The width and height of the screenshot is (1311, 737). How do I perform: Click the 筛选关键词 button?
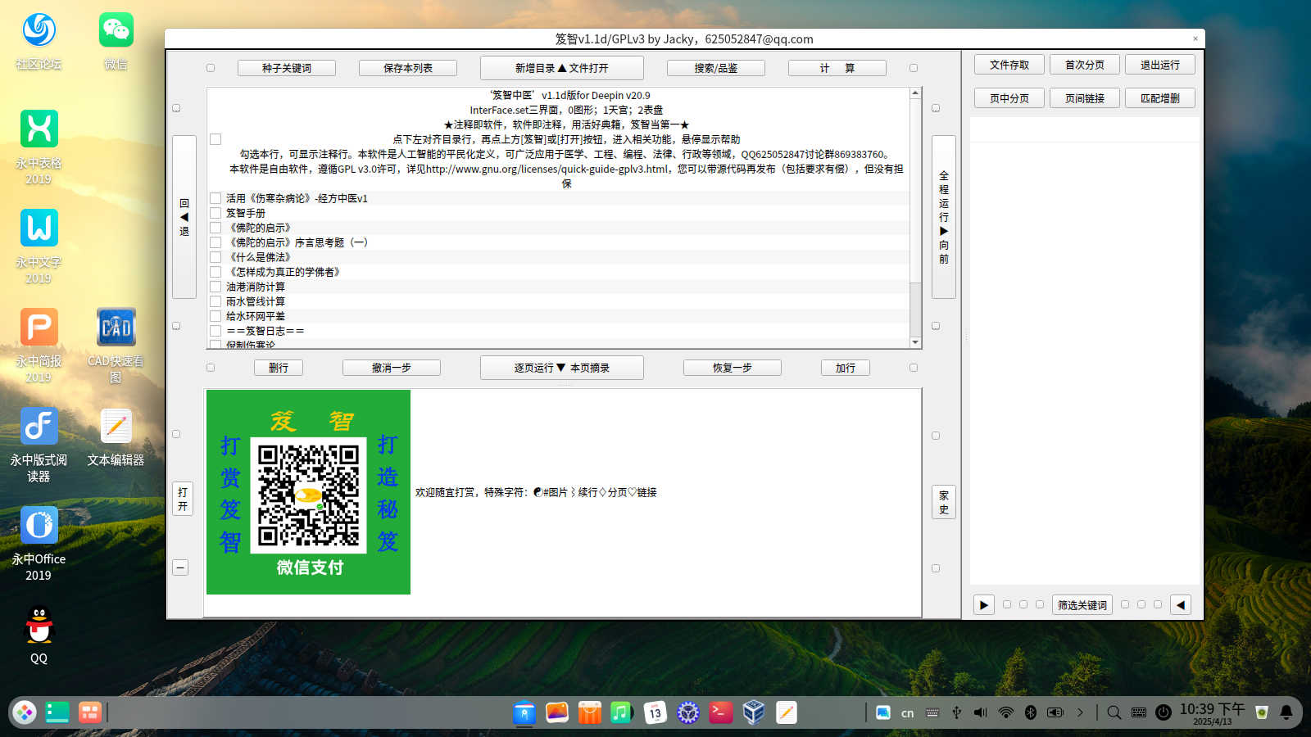point(1082,605)
